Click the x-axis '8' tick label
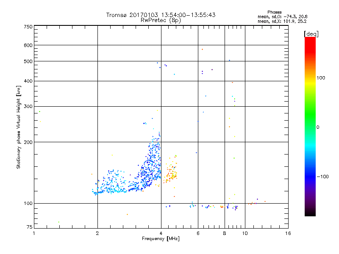Viewport: 339px width, 254px height. point(225,233)
